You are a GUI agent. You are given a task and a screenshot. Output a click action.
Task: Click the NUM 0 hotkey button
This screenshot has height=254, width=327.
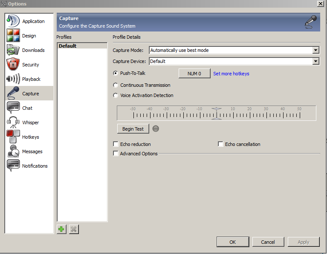(x=194, y=74)
